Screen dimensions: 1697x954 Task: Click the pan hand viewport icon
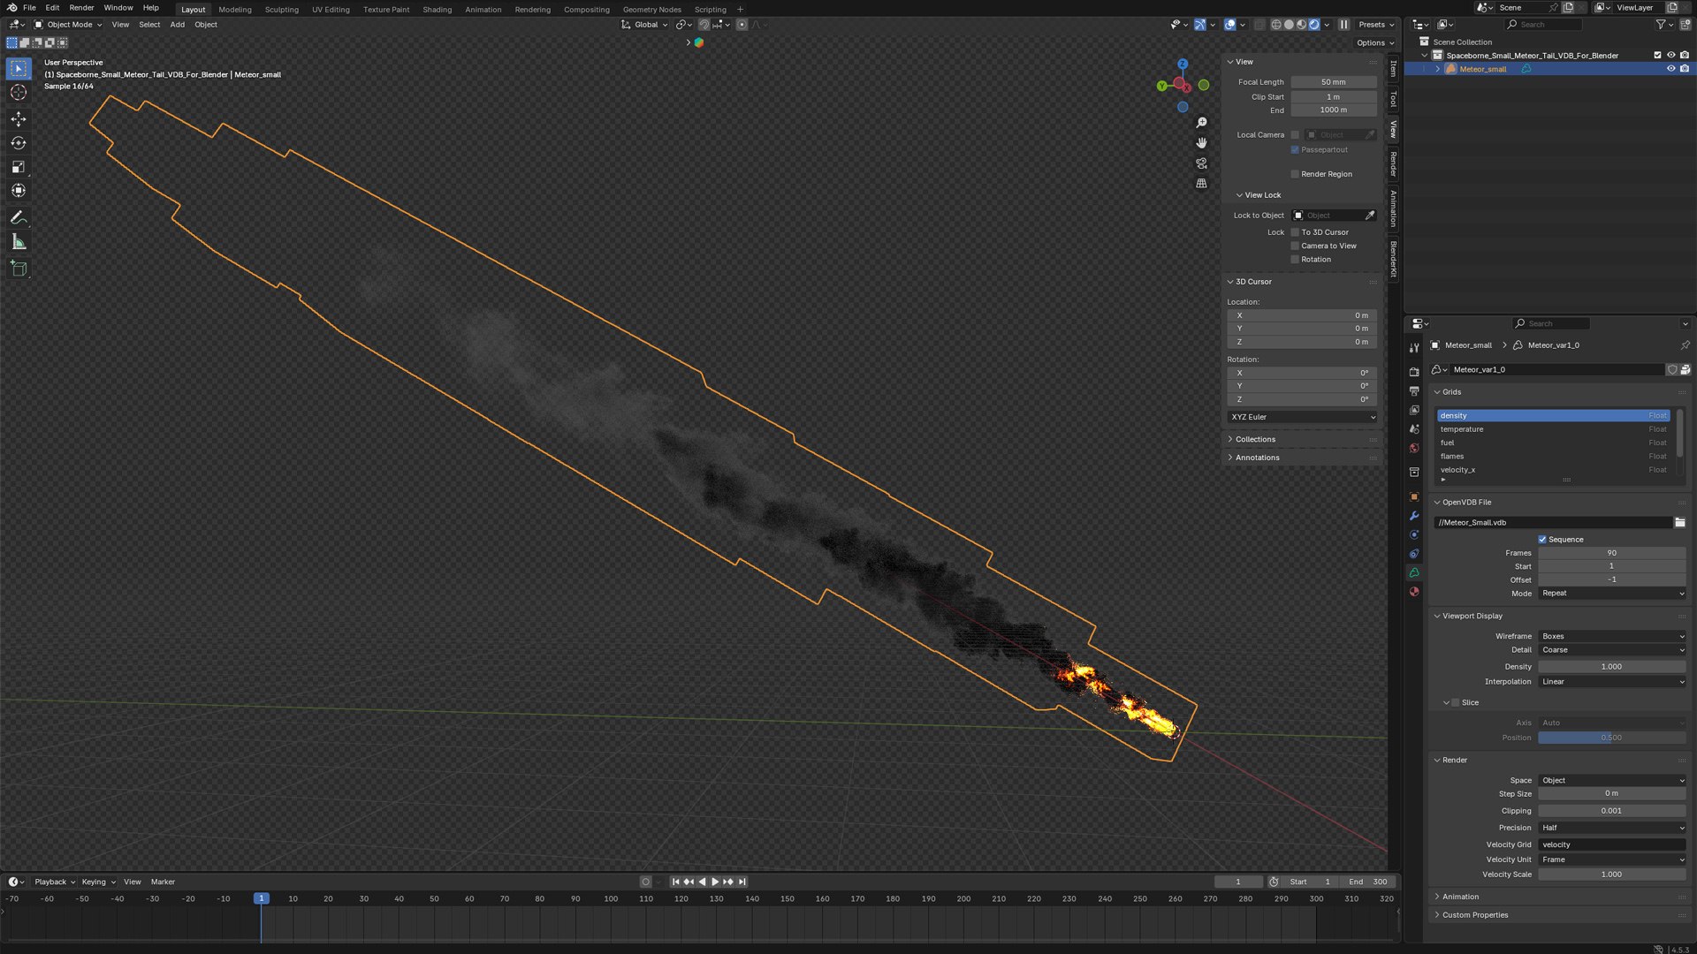click(x=1201, y=143)
